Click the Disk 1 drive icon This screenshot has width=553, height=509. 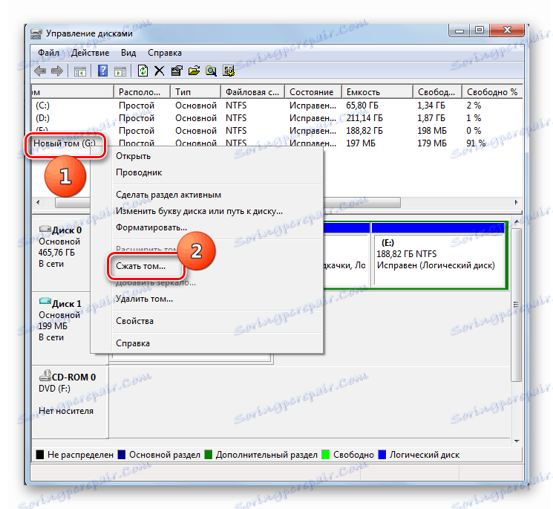click(x=45, y=302)
